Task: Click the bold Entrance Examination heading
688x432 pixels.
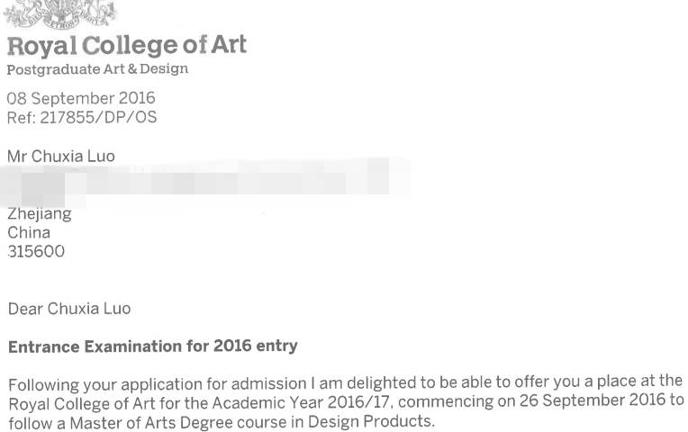Action: 153,346
